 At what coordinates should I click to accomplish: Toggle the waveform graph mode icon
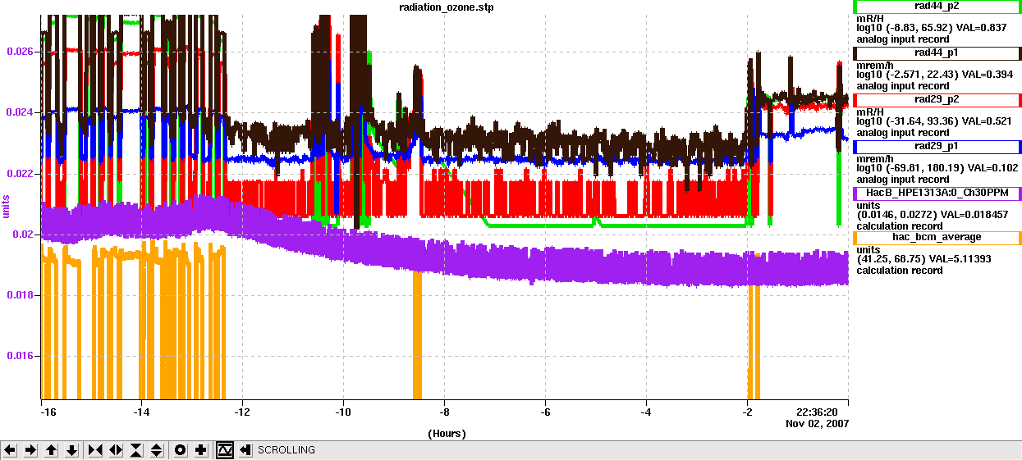pyautogui.click(x=225, y=450)
